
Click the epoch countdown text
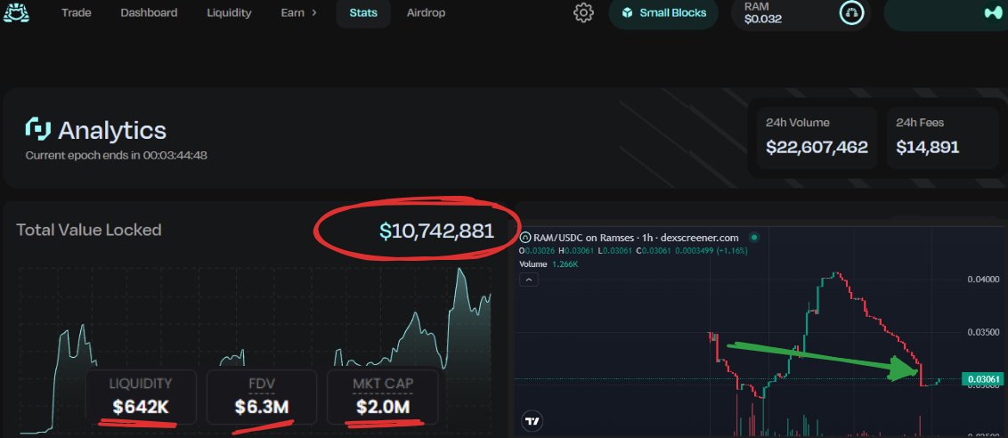117,155
